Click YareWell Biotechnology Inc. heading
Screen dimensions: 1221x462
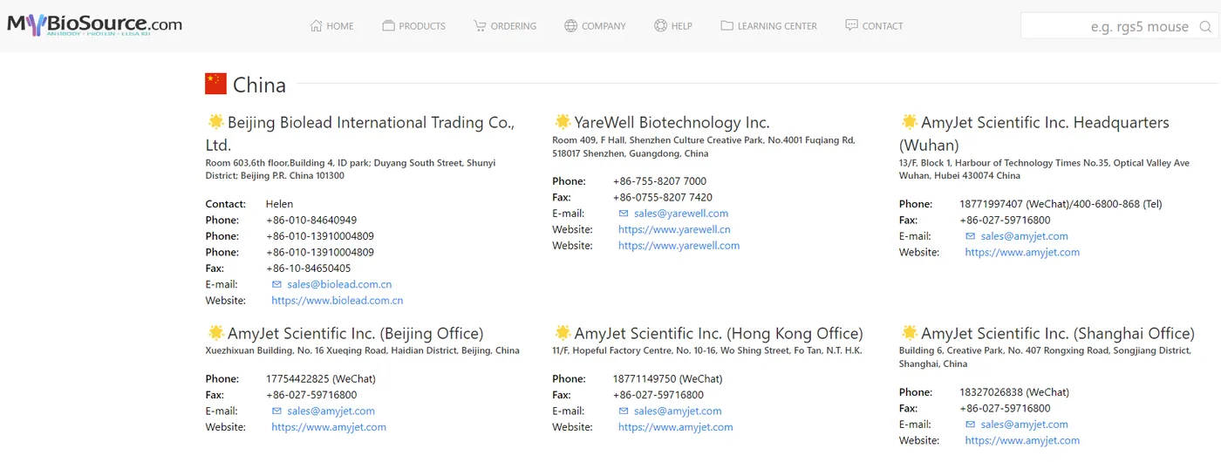pyautogui.click(x=672, y=123)
